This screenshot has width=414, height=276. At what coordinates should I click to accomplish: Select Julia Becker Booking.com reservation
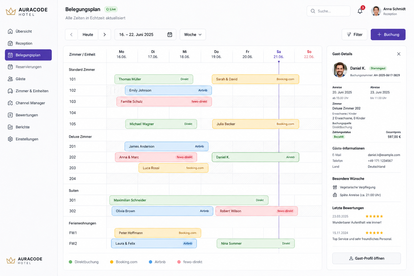[256, 124]
